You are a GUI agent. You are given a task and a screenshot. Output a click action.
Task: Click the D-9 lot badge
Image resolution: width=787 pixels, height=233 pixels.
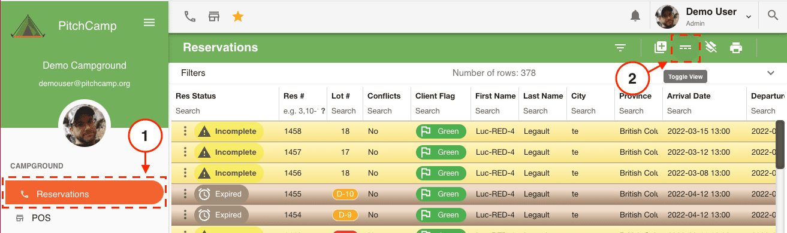coord(345,215)
